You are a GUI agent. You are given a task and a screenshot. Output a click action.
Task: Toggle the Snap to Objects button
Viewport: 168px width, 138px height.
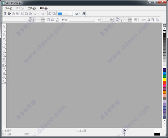point(144,20)
